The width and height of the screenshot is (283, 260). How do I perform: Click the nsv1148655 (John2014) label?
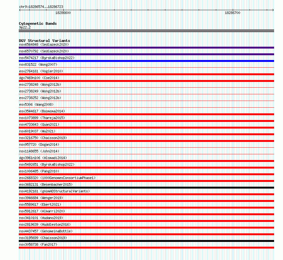click(39, 151)
